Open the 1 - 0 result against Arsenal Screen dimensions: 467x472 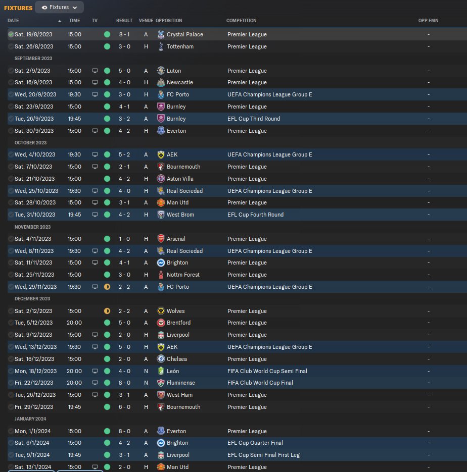124,239
